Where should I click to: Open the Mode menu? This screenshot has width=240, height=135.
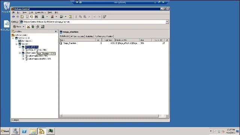pyautogui.click(x=50, y=12)
